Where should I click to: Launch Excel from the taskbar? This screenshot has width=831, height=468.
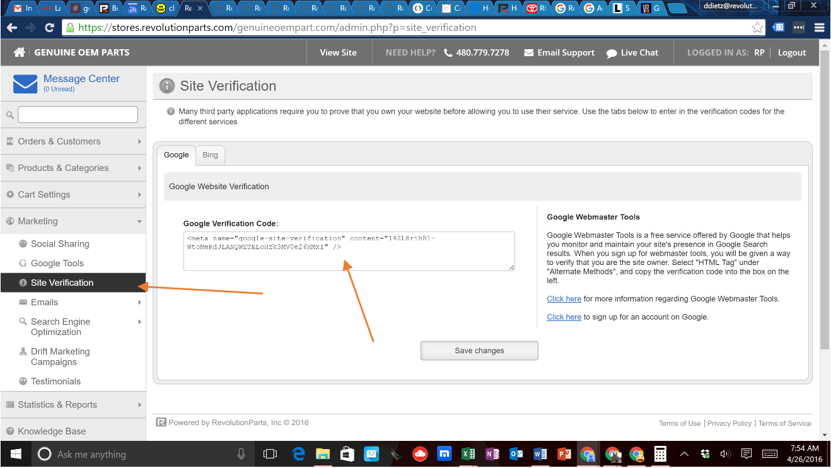point(468,454)
